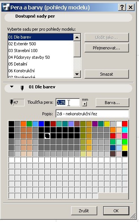Click the Popis description text field
This screenshot has width=139, height=222.
(92, 114)
